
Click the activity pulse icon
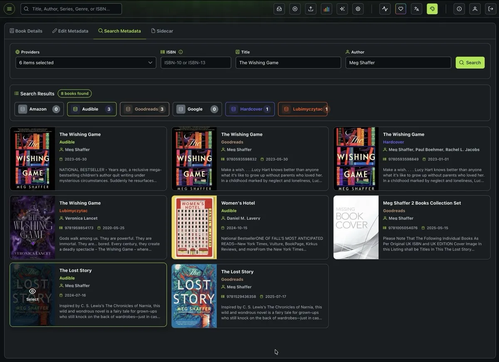385,9
